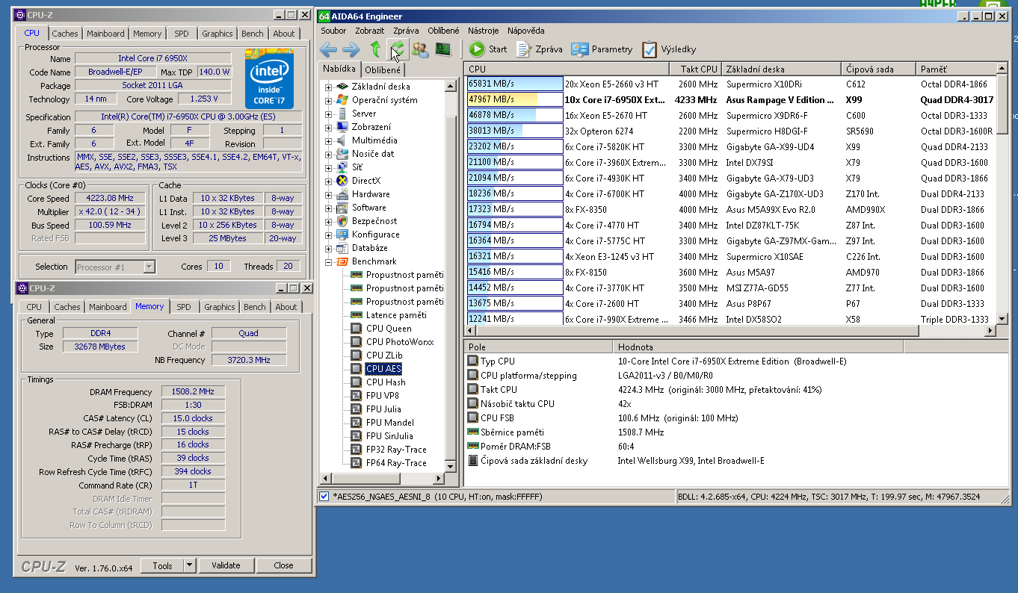Click the Intel Core i7 logo in CPU-Z
This screenshot has height=593, width=1018.
click(x=269, y=79)
